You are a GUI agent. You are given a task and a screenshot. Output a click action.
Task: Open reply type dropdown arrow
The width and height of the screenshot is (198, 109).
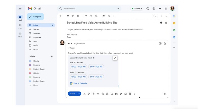coord(72,43)
